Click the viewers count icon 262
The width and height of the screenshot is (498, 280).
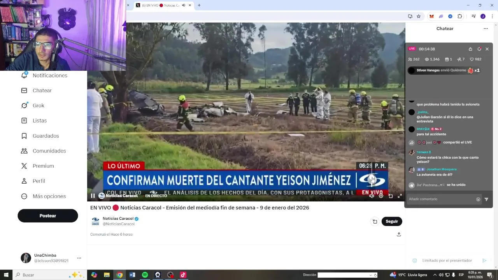point(410,59)
